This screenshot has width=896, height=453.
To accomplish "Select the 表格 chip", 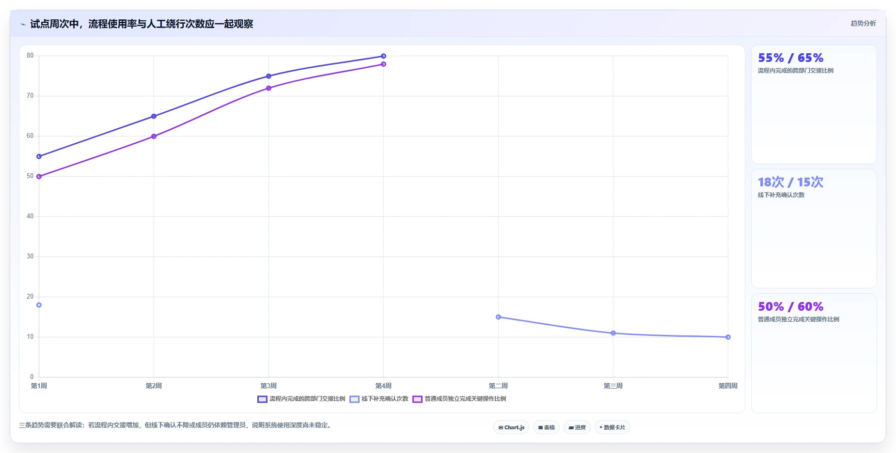I will pos(546,427).
